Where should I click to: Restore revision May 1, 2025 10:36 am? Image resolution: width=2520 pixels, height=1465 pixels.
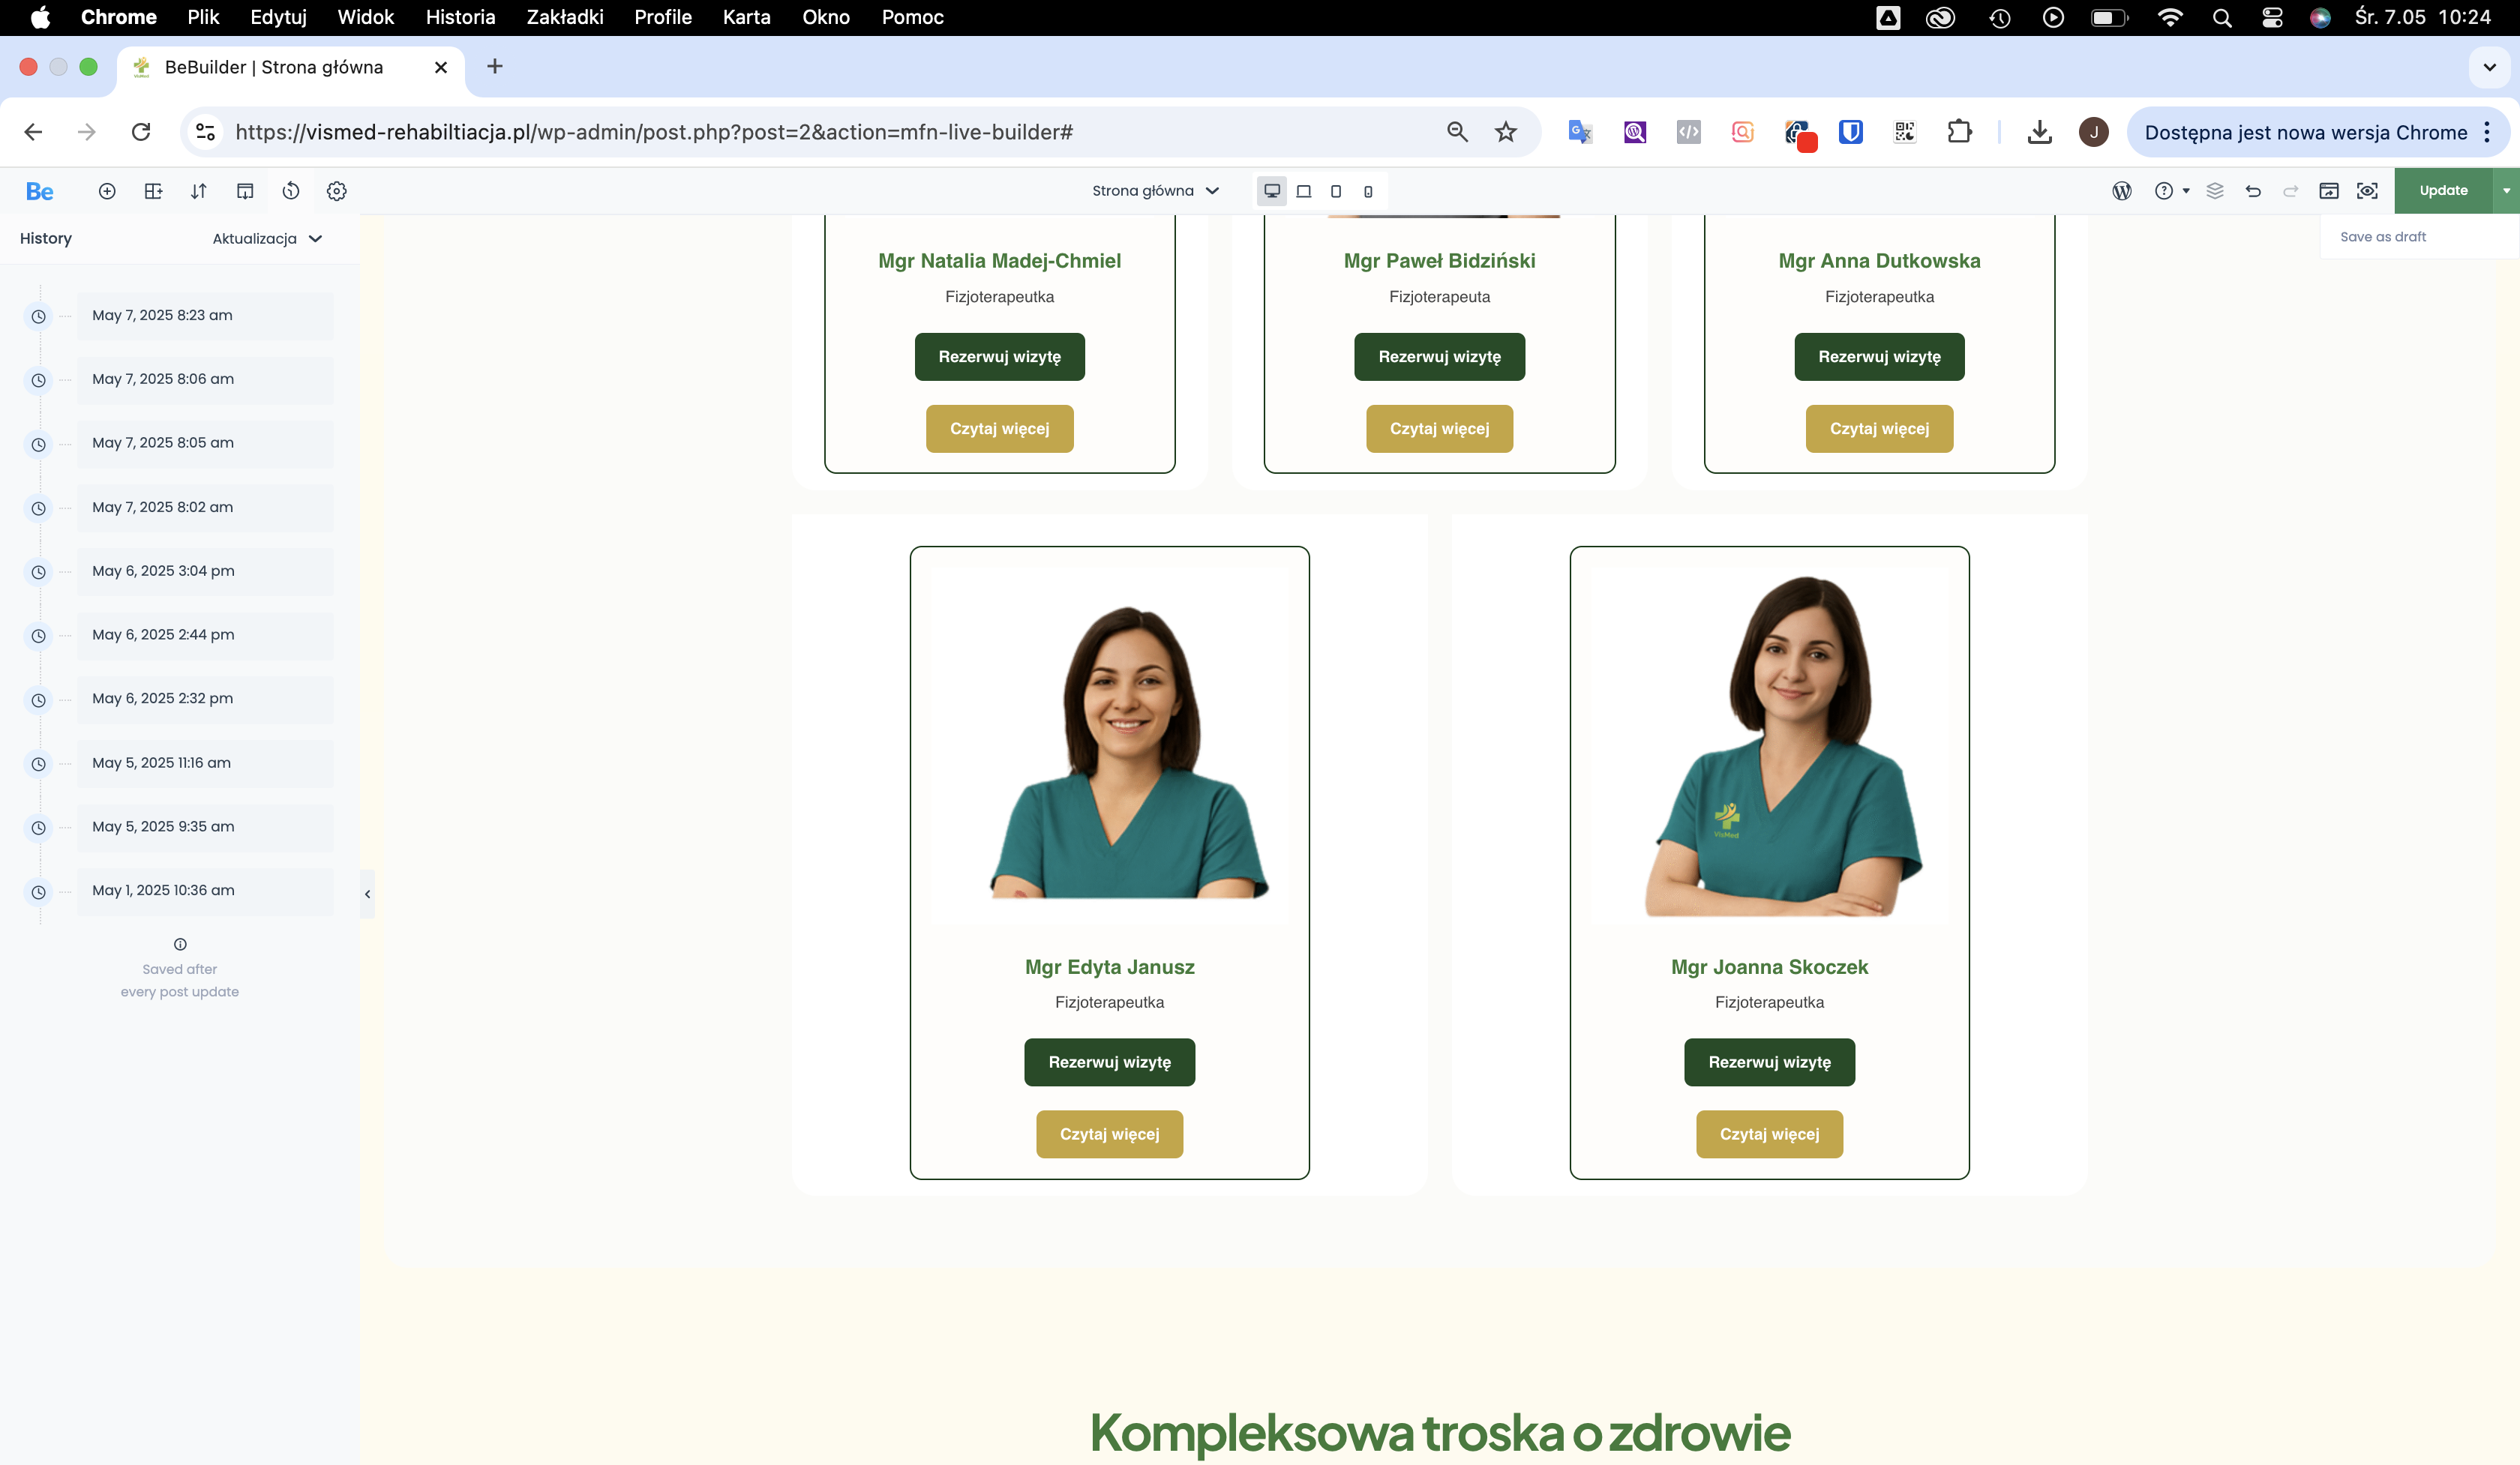tap(205, 891)
